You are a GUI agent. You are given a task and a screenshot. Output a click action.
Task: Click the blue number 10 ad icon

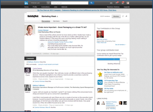[x=100, y=82]
